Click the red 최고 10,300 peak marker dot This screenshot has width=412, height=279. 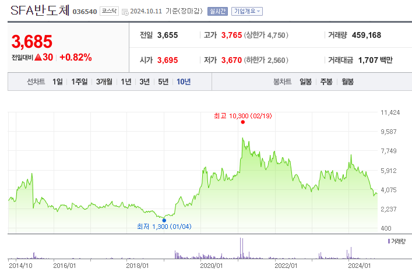click(x=243, y=122)
